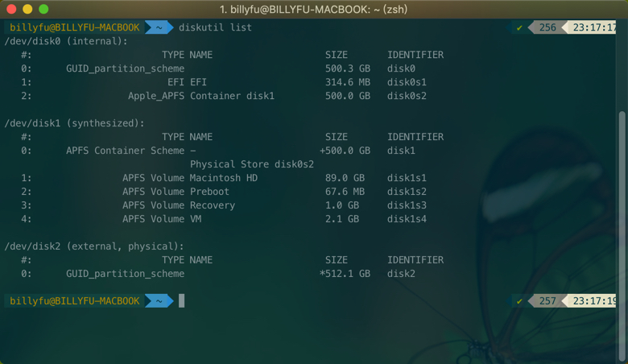Click the '+500.0 GB' size value

[x=345, y=151]
